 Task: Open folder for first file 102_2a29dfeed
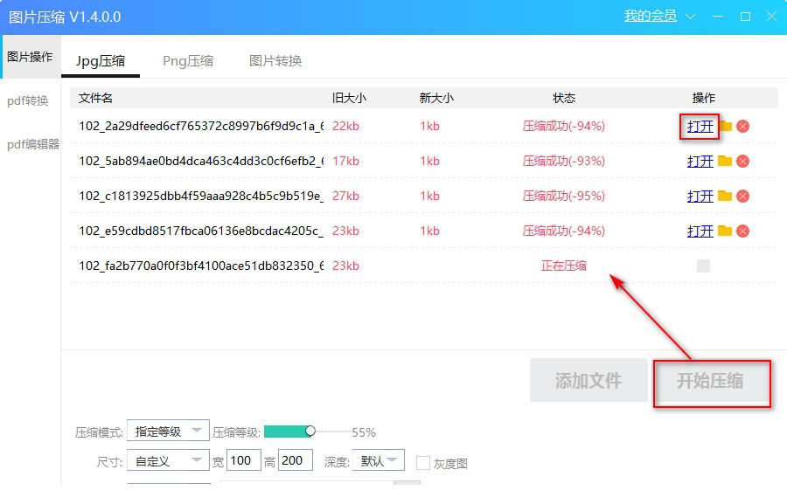725,126
